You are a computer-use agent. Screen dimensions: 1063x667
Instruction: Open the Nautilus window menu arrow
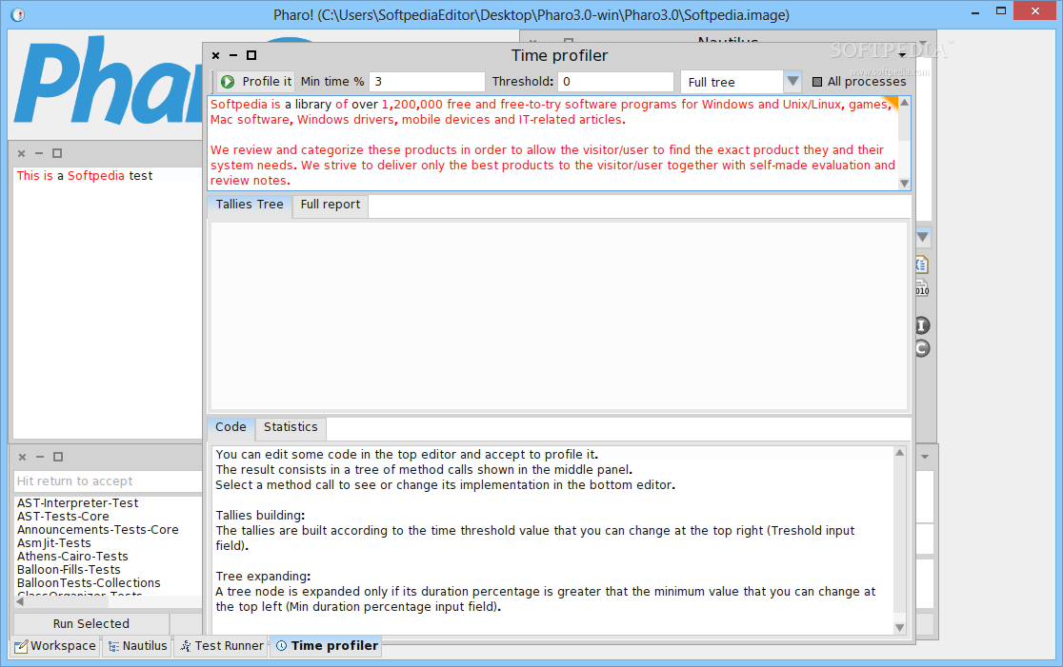[923, 42]
